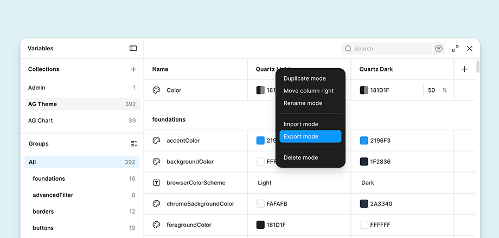Click the chromeBackgroundColor variable name
499x238 pixels.
[200, 204]
